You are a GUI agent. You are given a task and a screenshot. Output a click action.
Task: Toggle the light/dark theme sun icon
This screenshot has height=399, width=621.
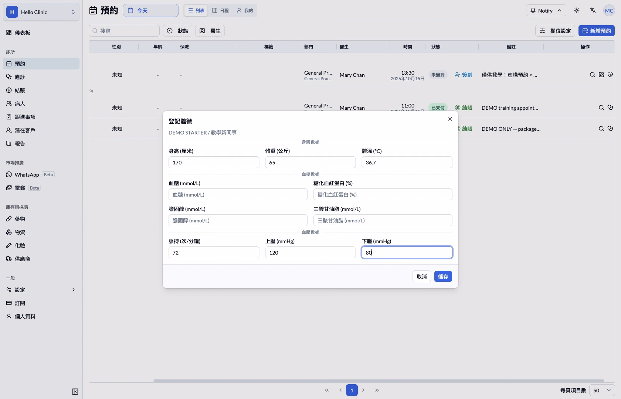577,10
